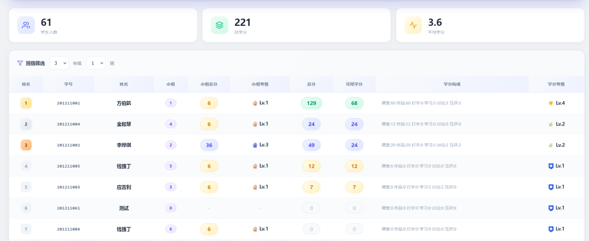Click the rank 5 badge
The height and width of the screenshot is (241, 589).
pyautogui.click(x=26, y=186)
